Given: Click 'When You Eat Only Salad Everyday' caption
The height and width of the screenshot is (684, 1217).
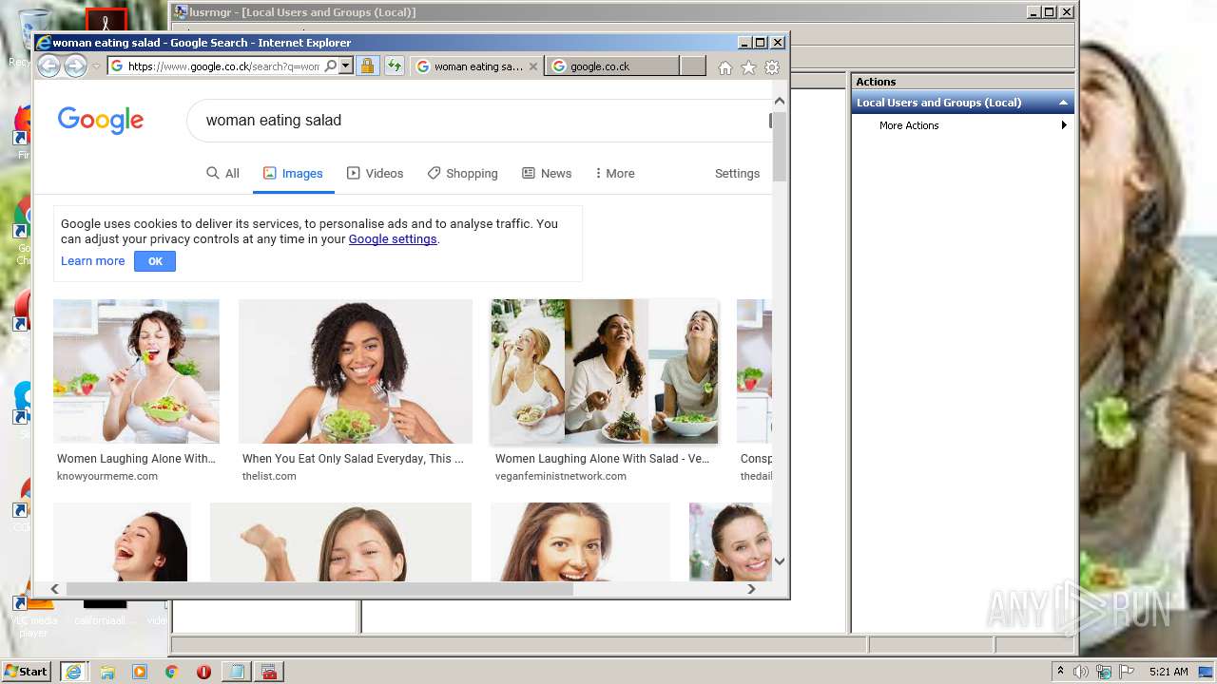Looking at the screenshot, I should pos(353,459).
